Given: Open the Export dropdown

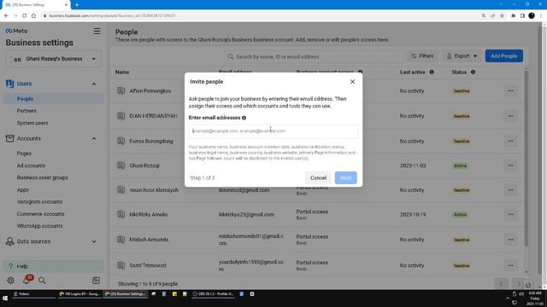Looking at the screenshot, I should coord(462,56).
